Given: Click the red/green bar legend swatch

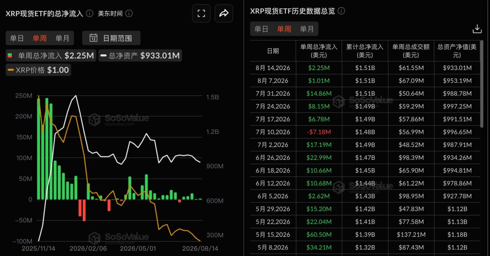Looking at the screenshot, I should click(10, 56).
